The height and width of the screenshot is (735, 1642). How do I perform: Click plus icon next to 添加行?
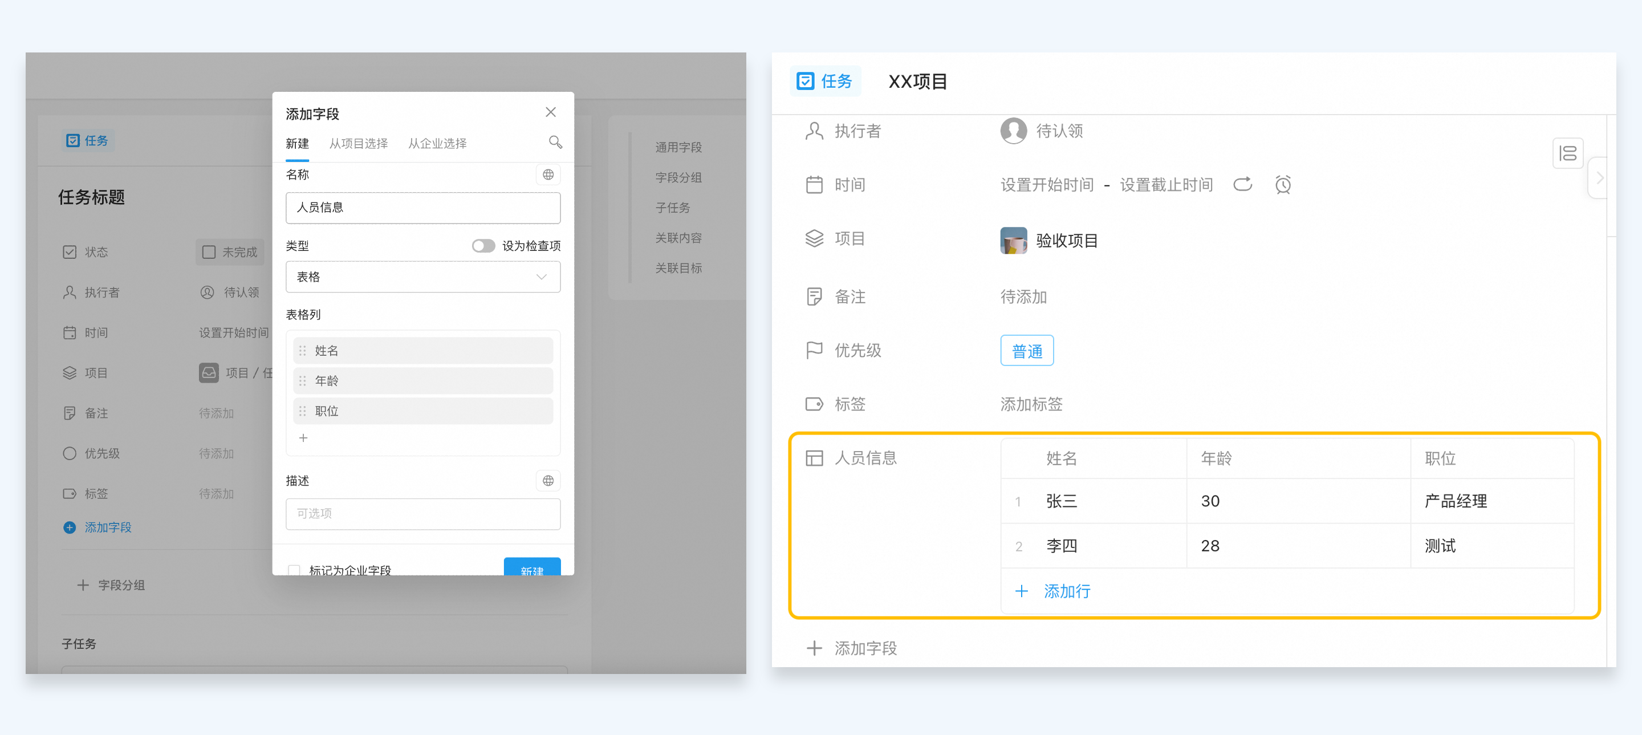1021,591
